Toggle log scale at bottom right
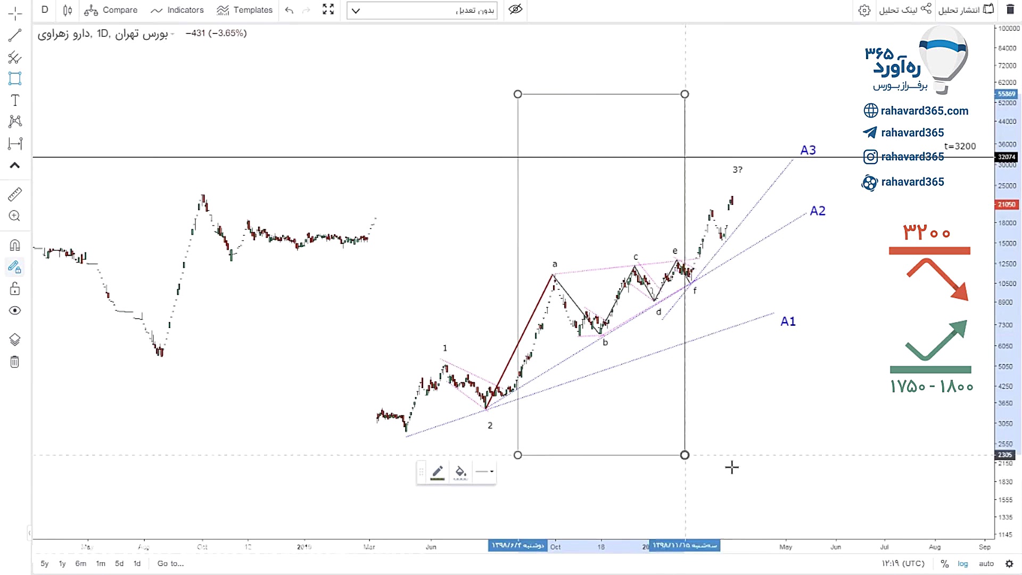The width and height of the screenshot is (1022, 575). pyautogui.click(x=962, y=563)
